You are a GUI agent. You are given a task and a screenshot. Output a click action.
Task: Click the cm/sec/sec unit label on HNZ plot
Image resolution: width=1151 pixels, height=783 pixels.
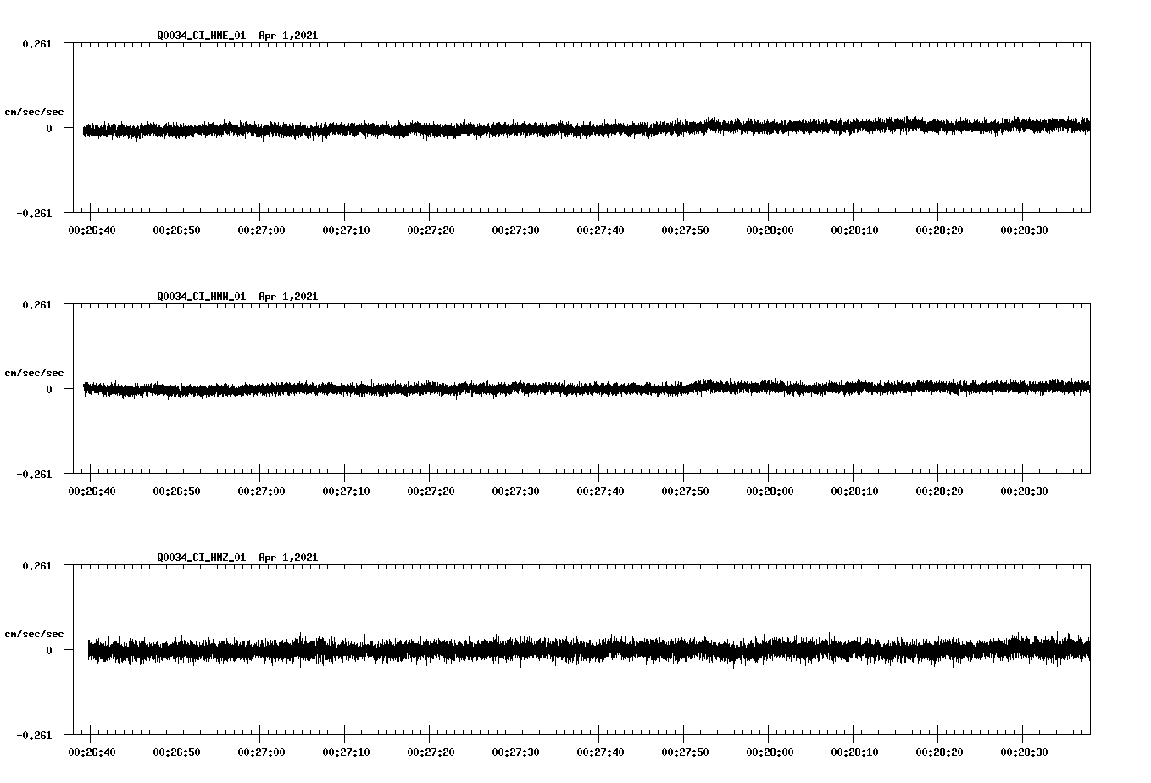34,632
